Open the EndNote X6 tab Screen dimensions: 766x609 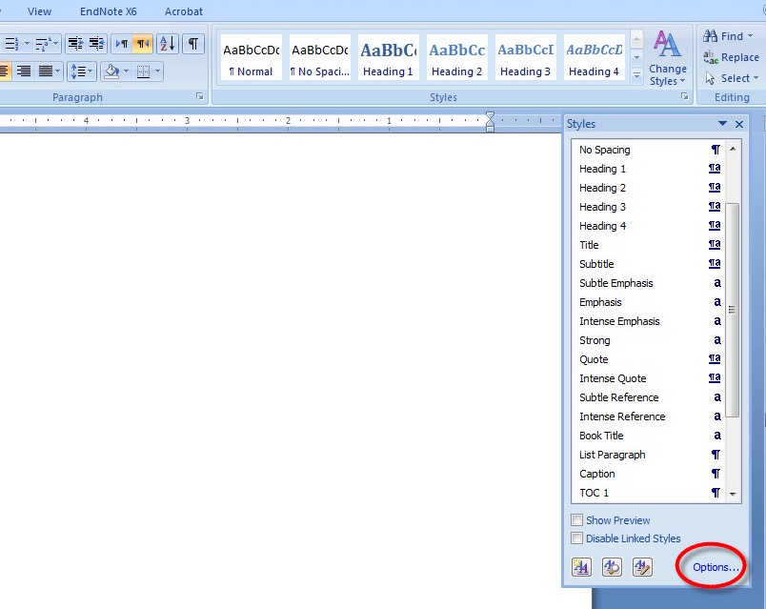point(109,11)
